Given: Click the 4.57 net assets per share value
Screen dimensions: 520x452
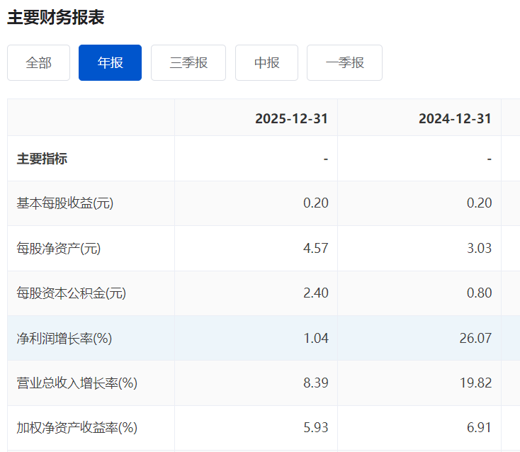Looking at the screenshot, I should [x=315, y=249].
